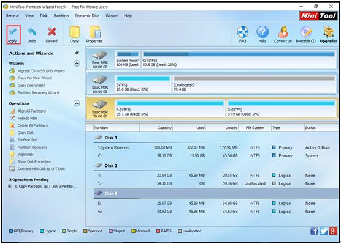Sort by File System column header

[x=255, y=128]
